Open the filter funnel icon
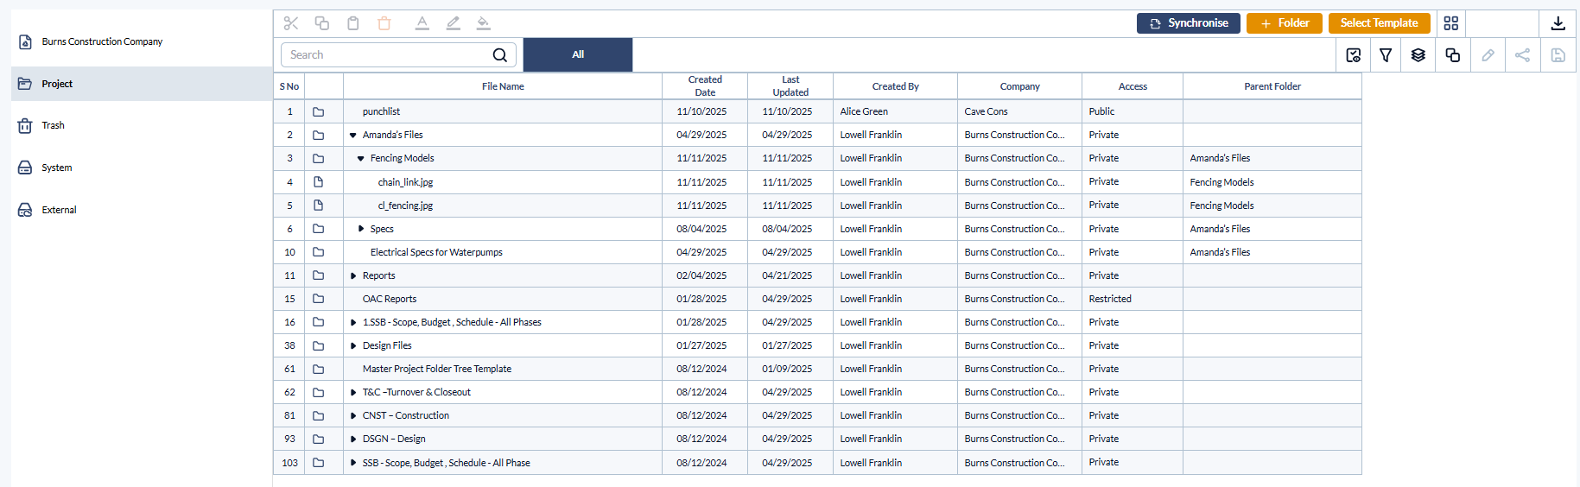The width and height of the screenshot is (1580, 487). (x=1386, y=55)
